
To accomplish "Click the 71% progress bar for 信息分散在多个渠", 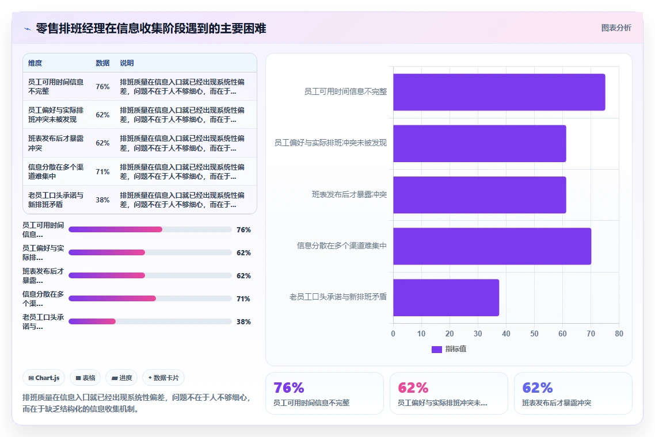I will click(150, 298).
